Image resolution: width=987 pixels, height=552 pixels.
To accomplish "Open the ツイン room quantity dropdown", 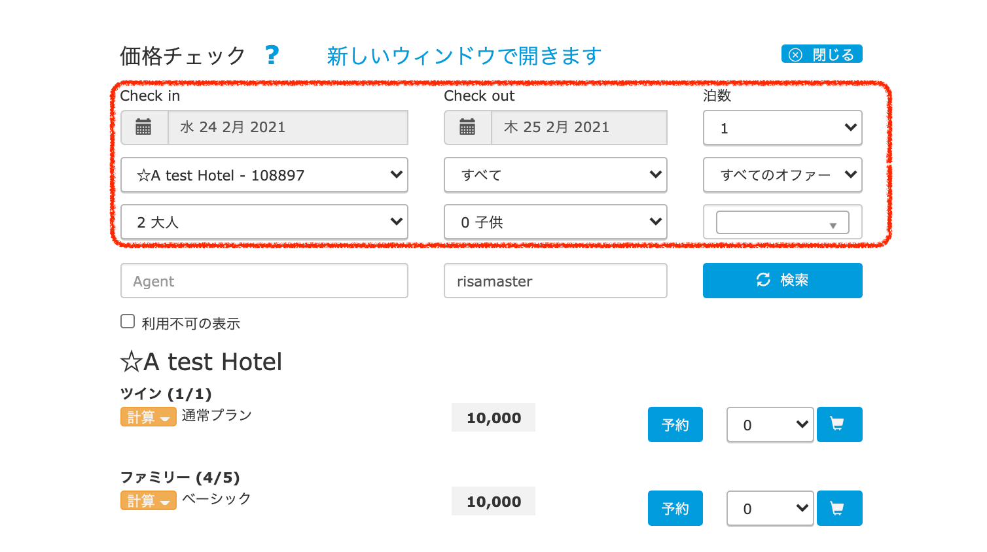I will 770,424.
